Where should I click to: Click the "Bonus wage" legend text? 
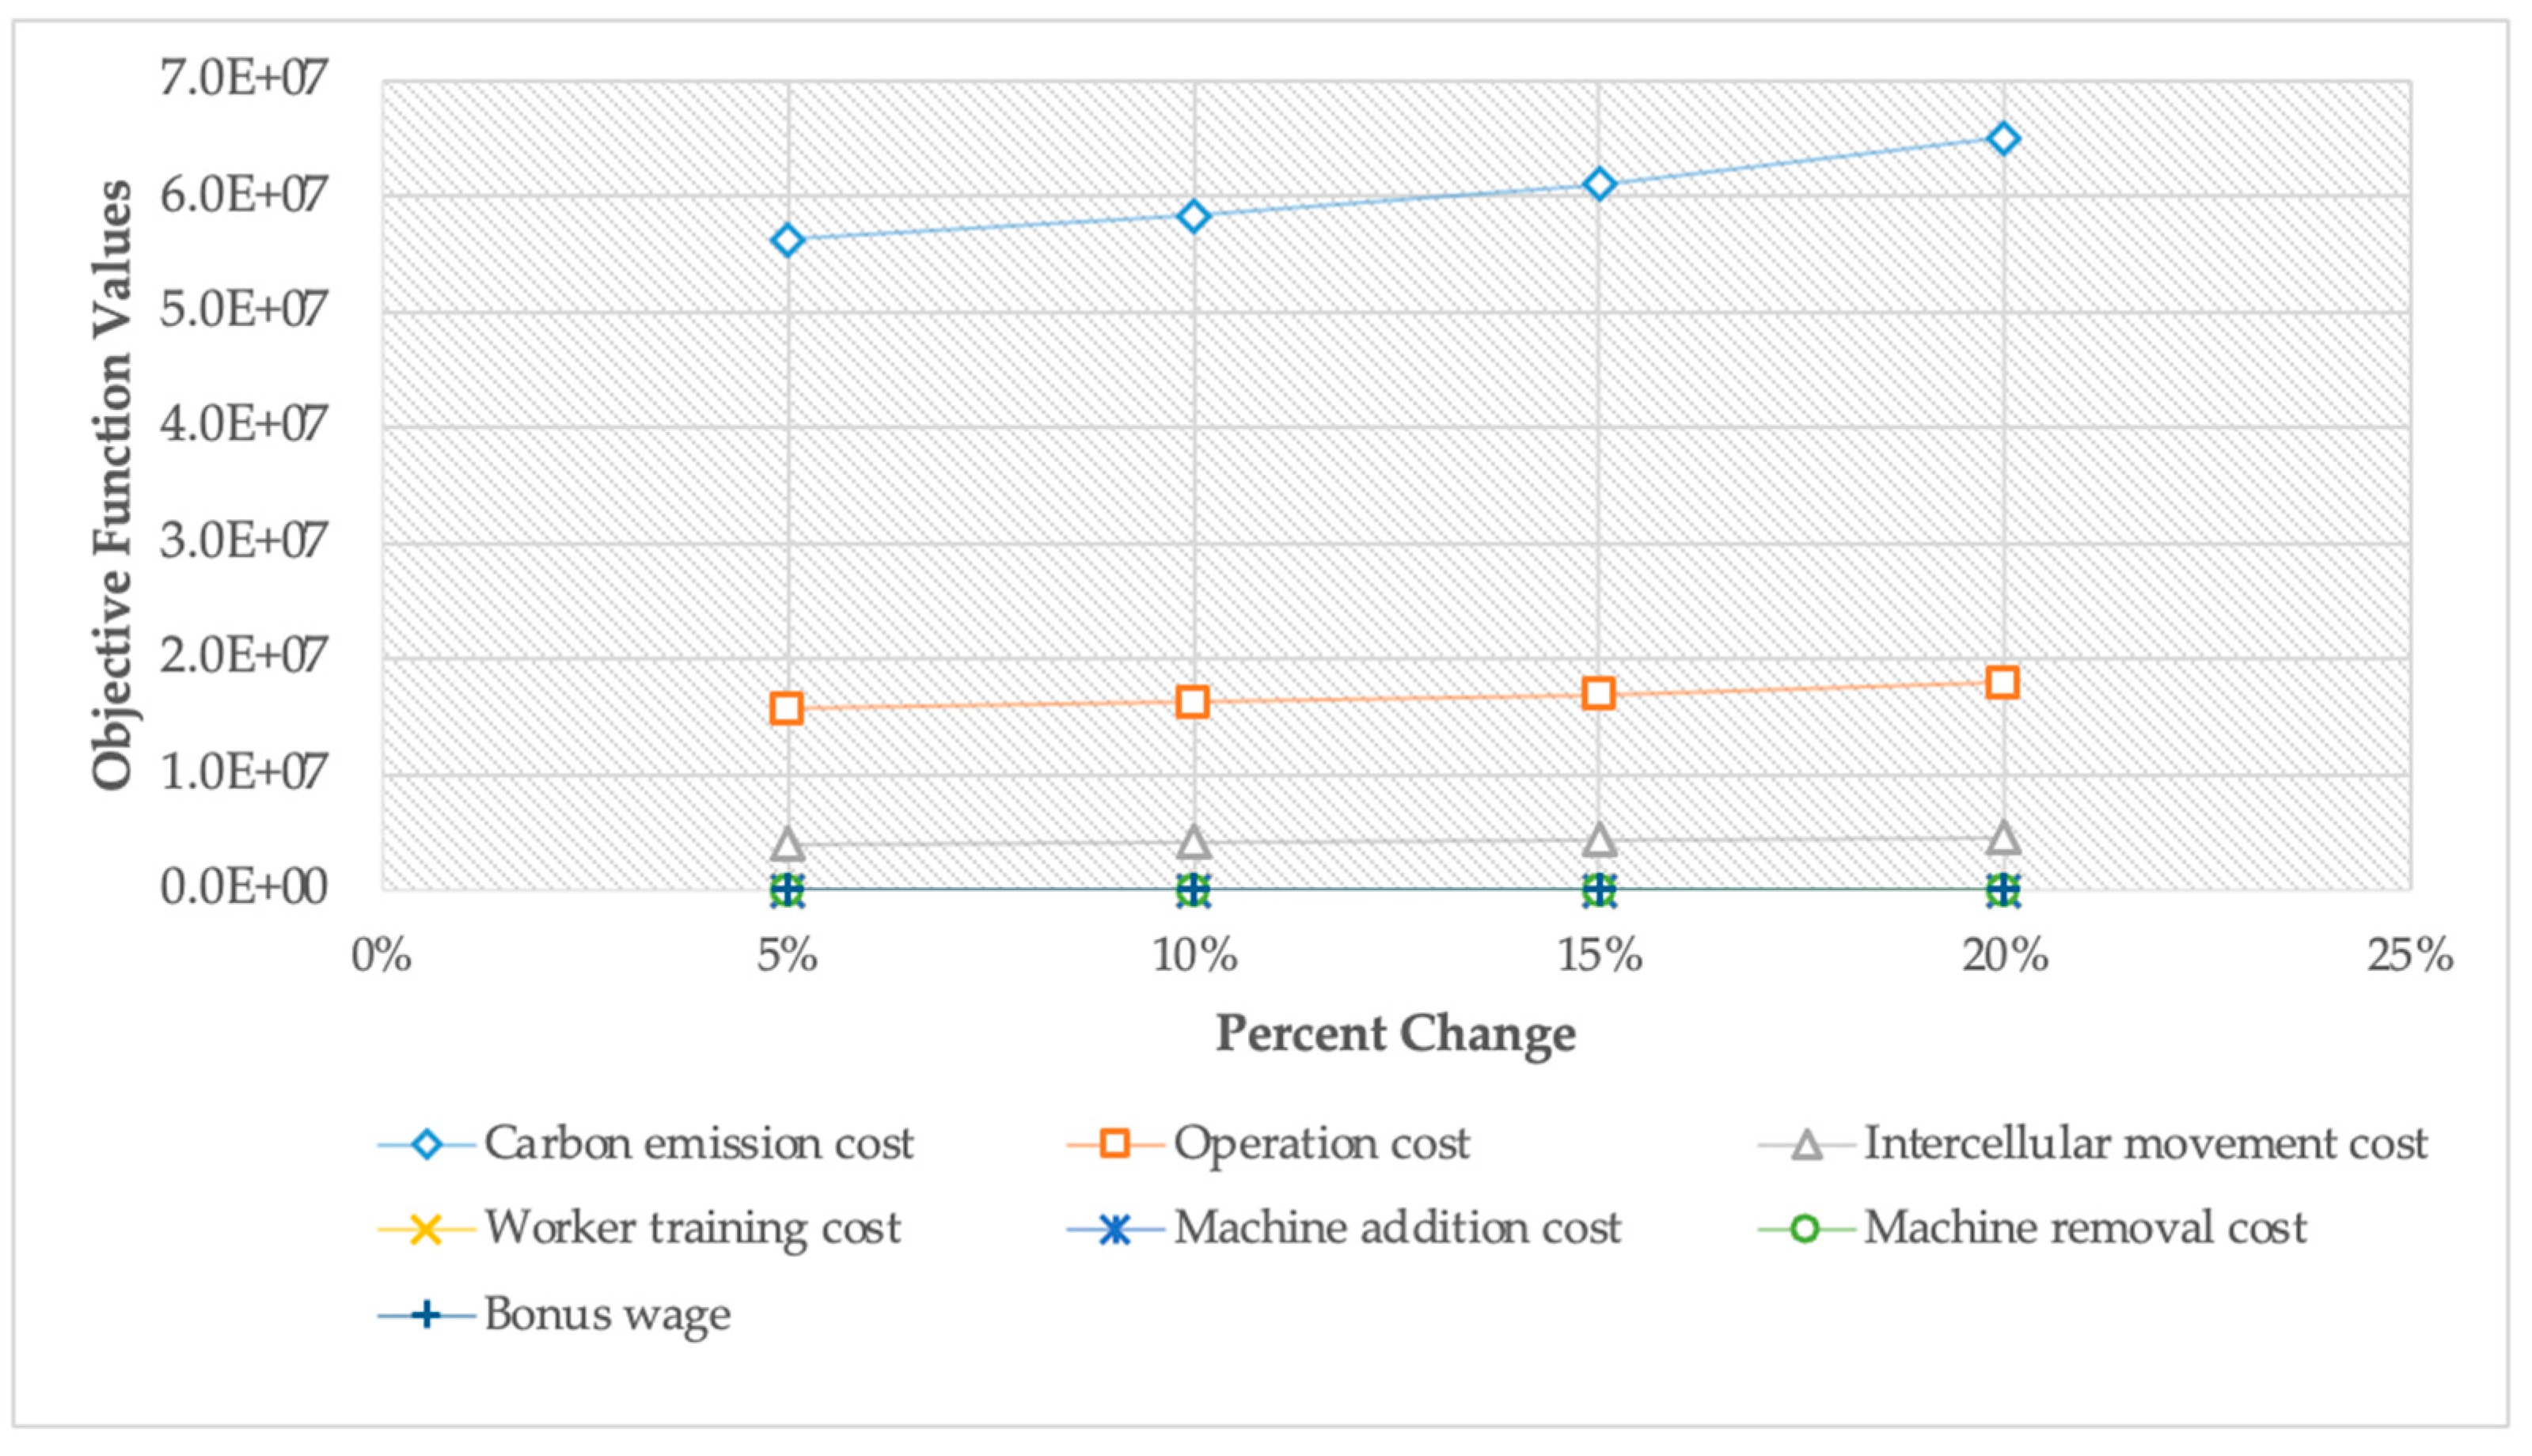pos(607,1314)
